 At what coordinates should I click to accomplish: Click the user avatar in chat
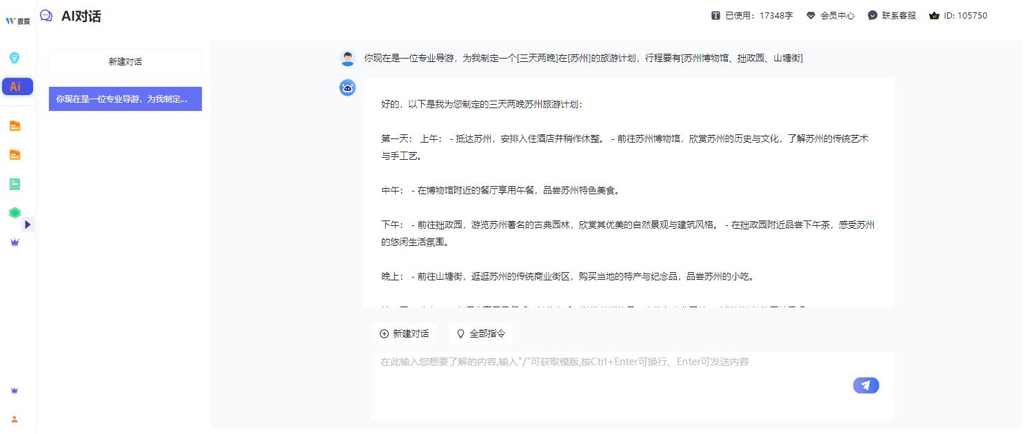[x=347, y=59]
